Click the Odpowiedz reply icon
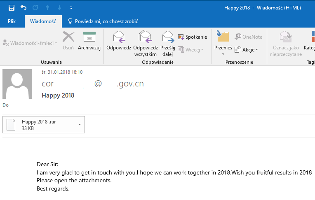 pyautogui.click(x=118, y=37)
